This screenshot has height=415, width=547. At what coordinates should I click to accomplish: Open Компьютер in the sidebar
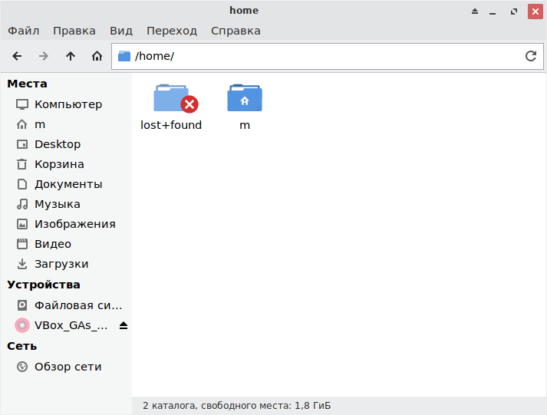point(68,104)
